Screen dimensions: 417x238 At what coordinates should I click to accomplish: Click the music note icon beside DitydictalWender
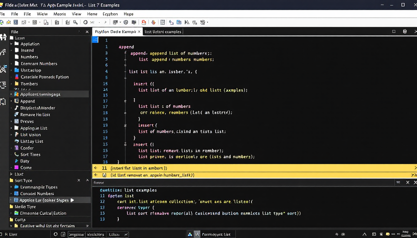pos(17,108)
